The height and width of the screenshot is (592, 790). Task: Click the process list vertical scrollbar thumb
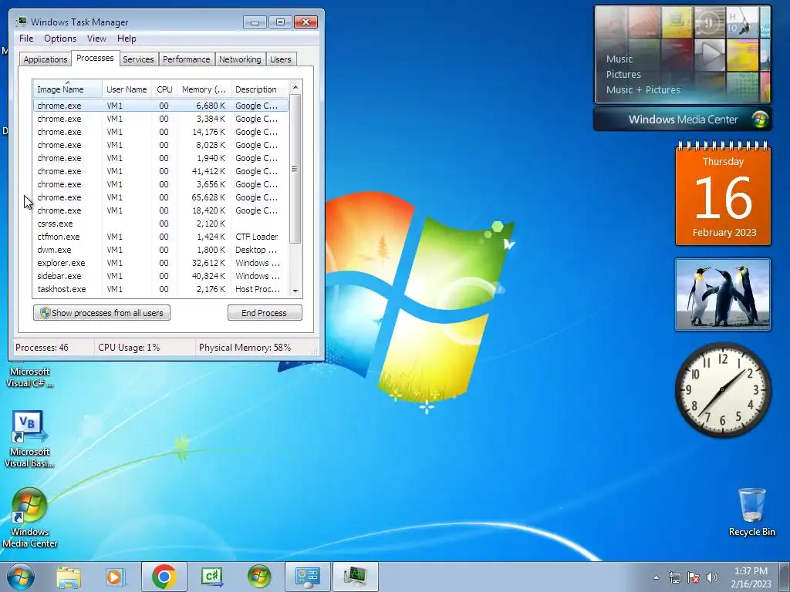pos(295,169)
